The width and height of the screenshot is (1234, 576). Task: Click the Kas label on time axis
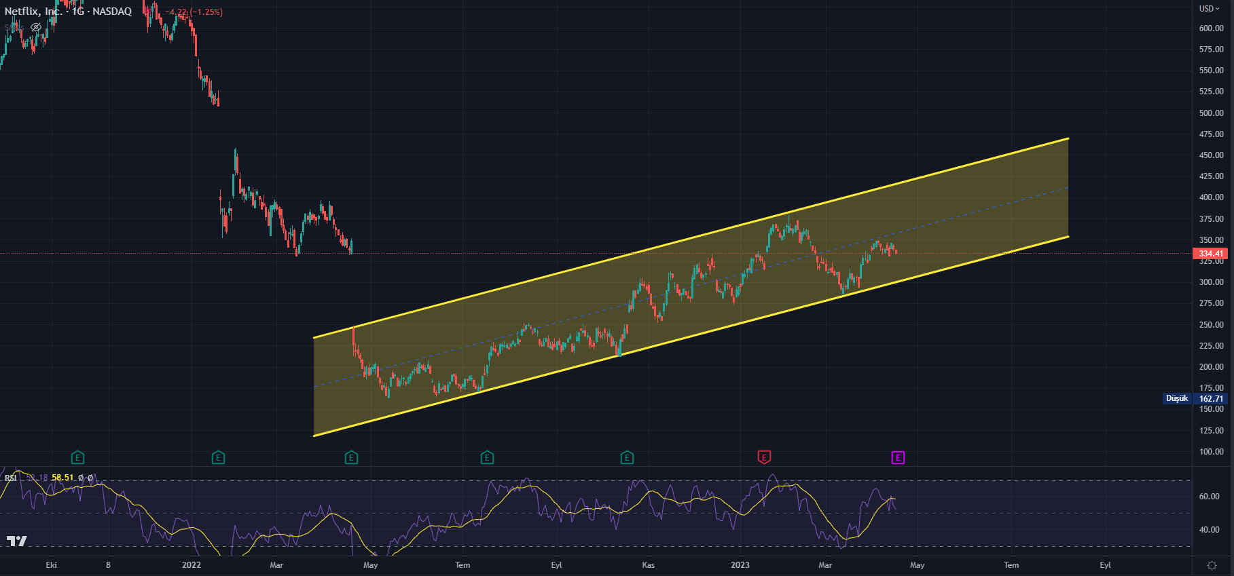point(649,565)
